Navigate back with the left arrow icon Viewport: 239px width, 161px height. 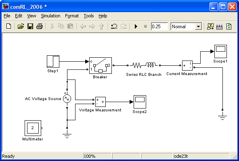(x=83, y=27)
